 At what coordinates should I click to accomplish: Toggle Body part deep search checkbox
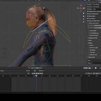click(x=88, y=21)
